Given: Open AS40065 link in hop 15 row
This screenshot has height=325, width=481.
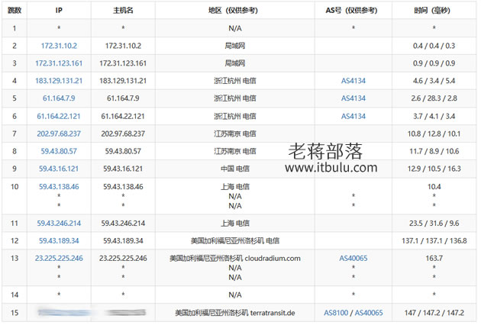Looking at the screenshot, I should point(369,313).
